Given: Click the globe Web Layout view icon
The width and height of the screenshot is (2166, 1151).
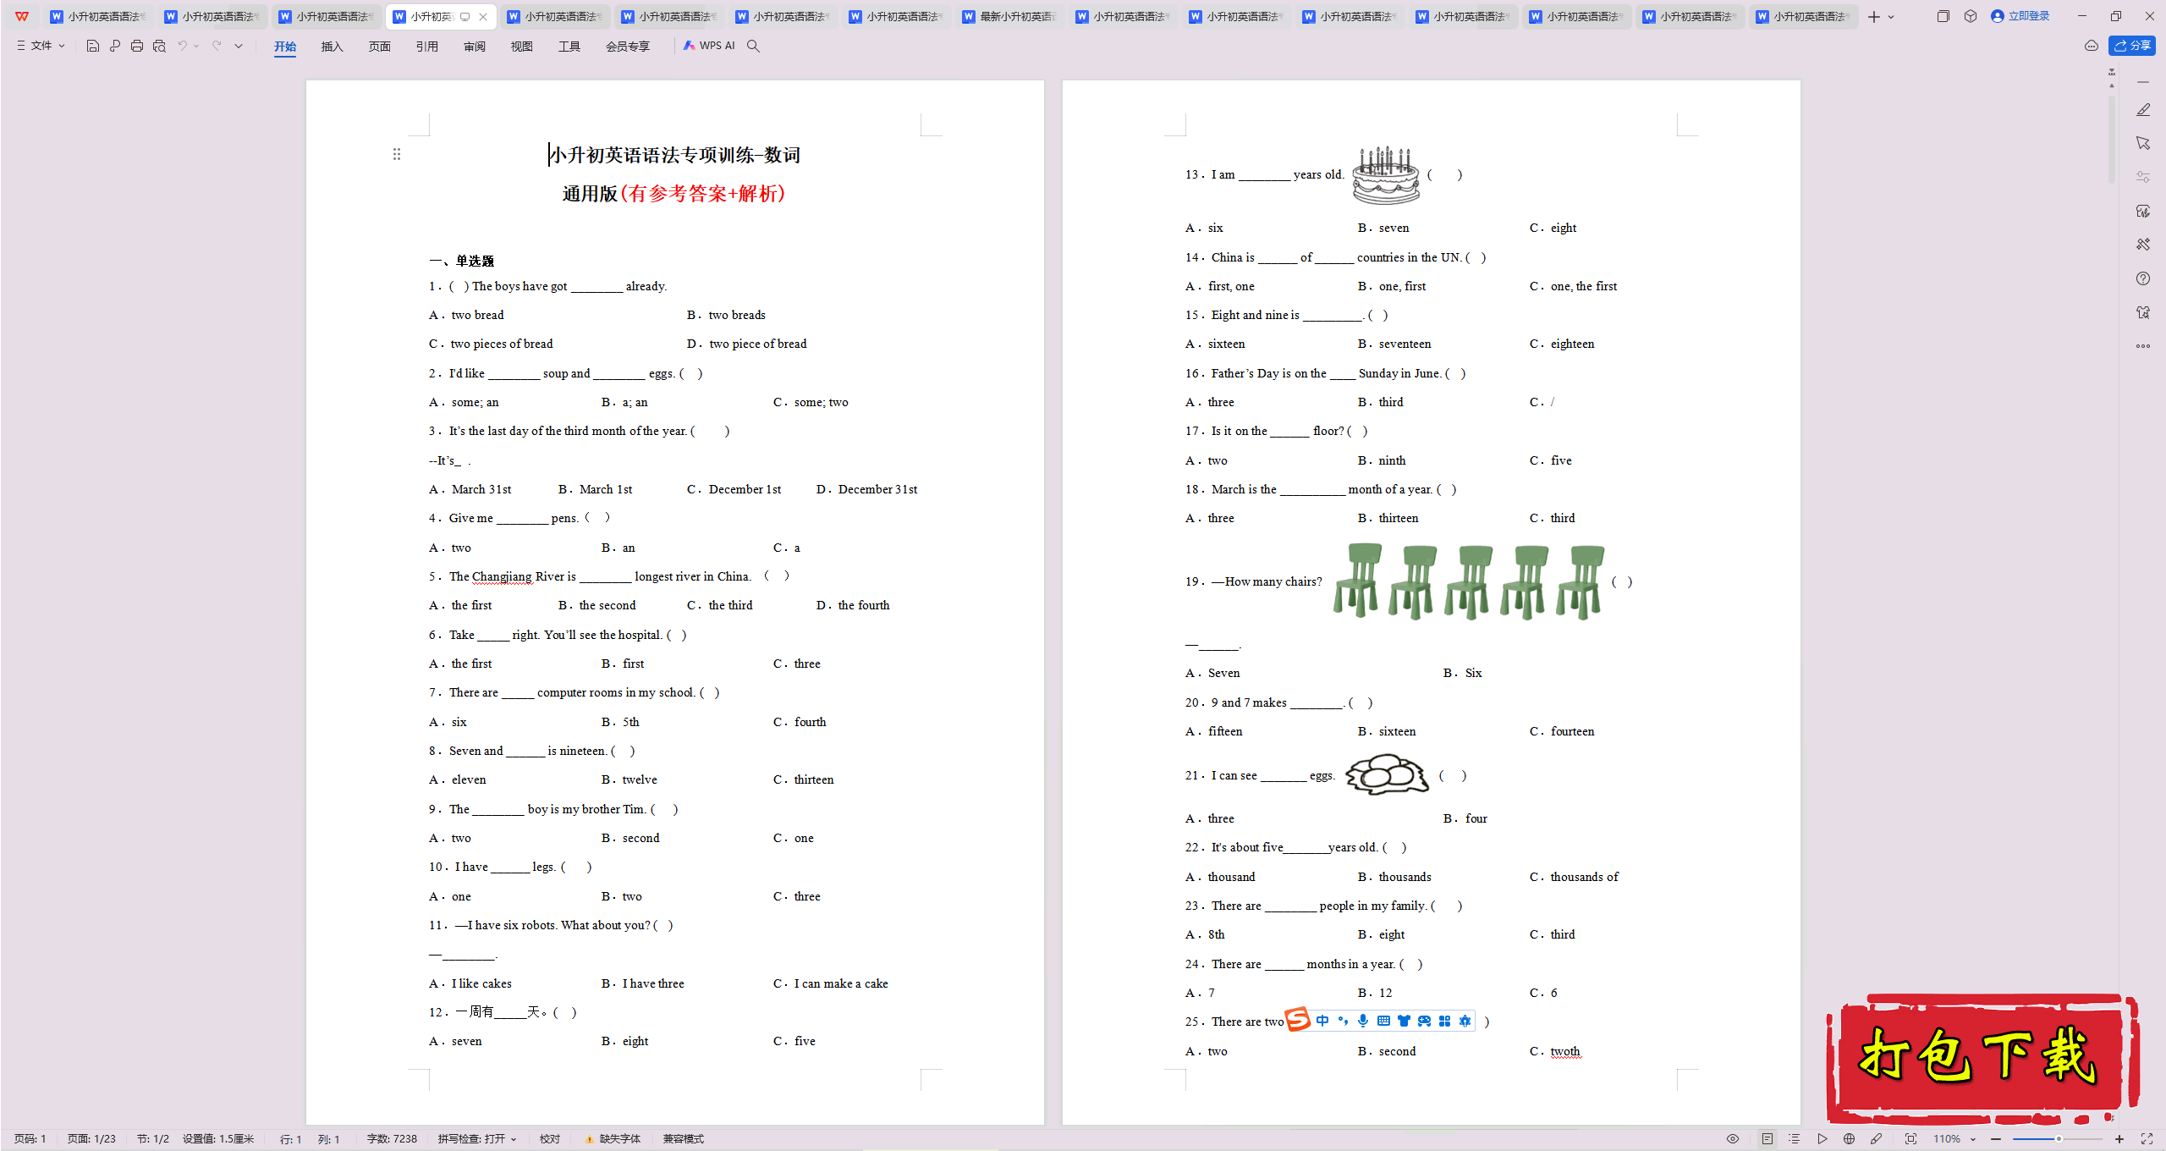Looking at the screenshot, I should pyautogui.click(x=1850, y=1139).
